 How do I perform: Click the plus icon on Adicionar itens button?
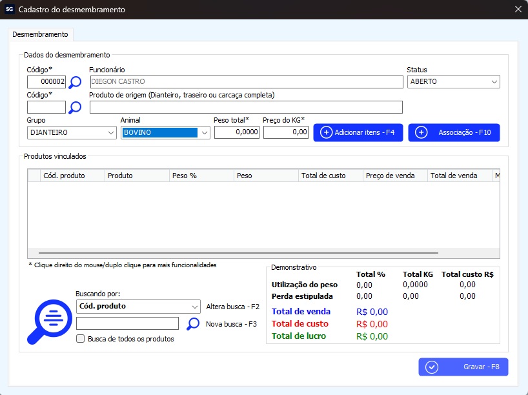[x=326, y=132]
